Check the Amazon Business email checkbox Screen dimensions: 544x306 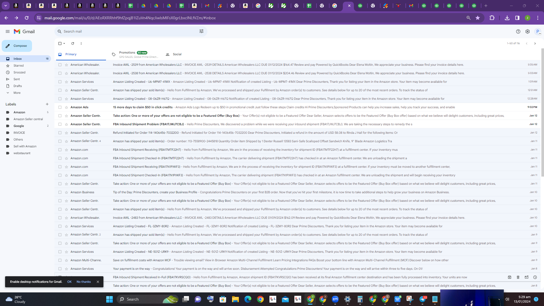click(x=60, y=192)
